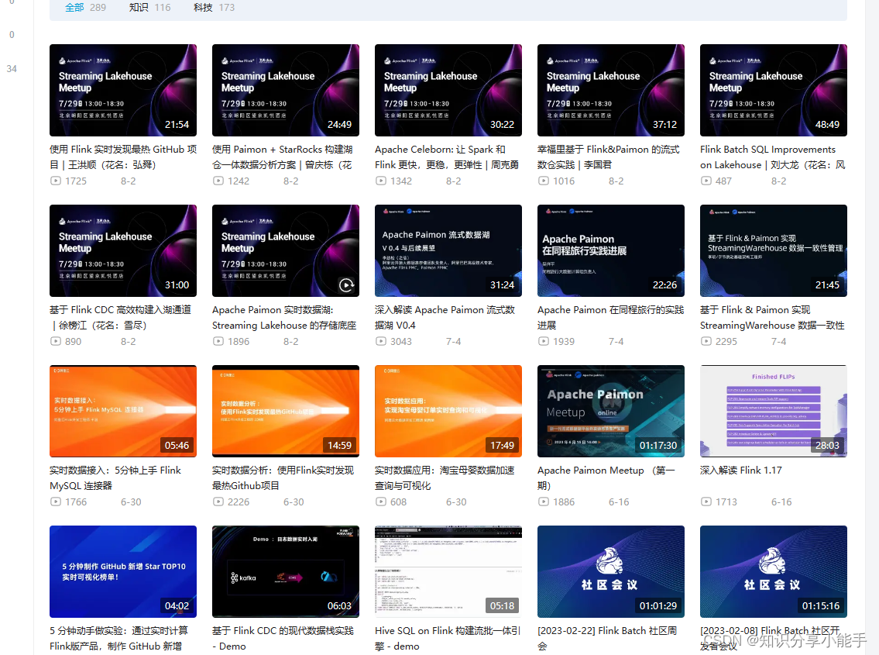879x655 pixels.
Task: Click play-count icon beside 487
Action: (x=706, y=181)
